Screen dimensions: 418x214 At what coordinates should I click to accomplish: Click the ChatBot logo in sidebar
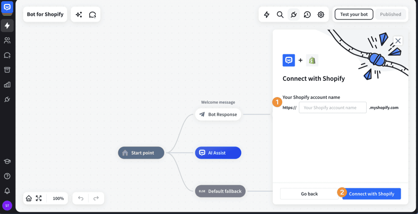(x=7, y=7)
